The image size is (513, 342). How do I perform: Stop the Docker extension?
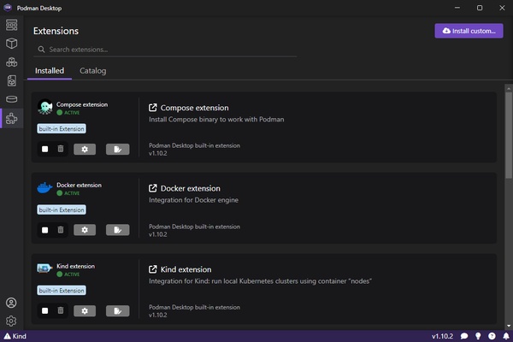point(44,230)
